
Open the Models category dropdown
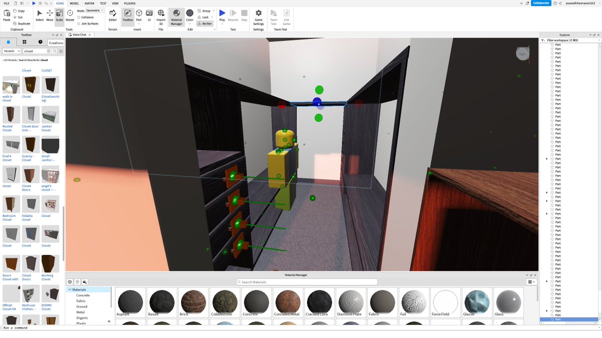[12, 51]
